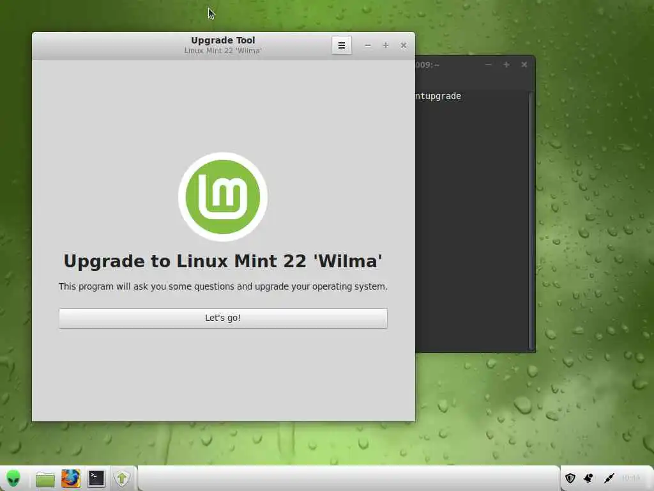Image resolution: width=654 pixels, height=491 pixels.
Task: Open the Upgrade Tool hamburger menu
Action: [342, 45]
